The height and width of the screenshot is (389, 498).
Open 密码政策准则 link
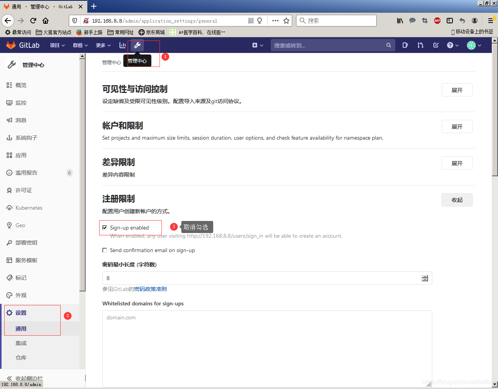150,289
